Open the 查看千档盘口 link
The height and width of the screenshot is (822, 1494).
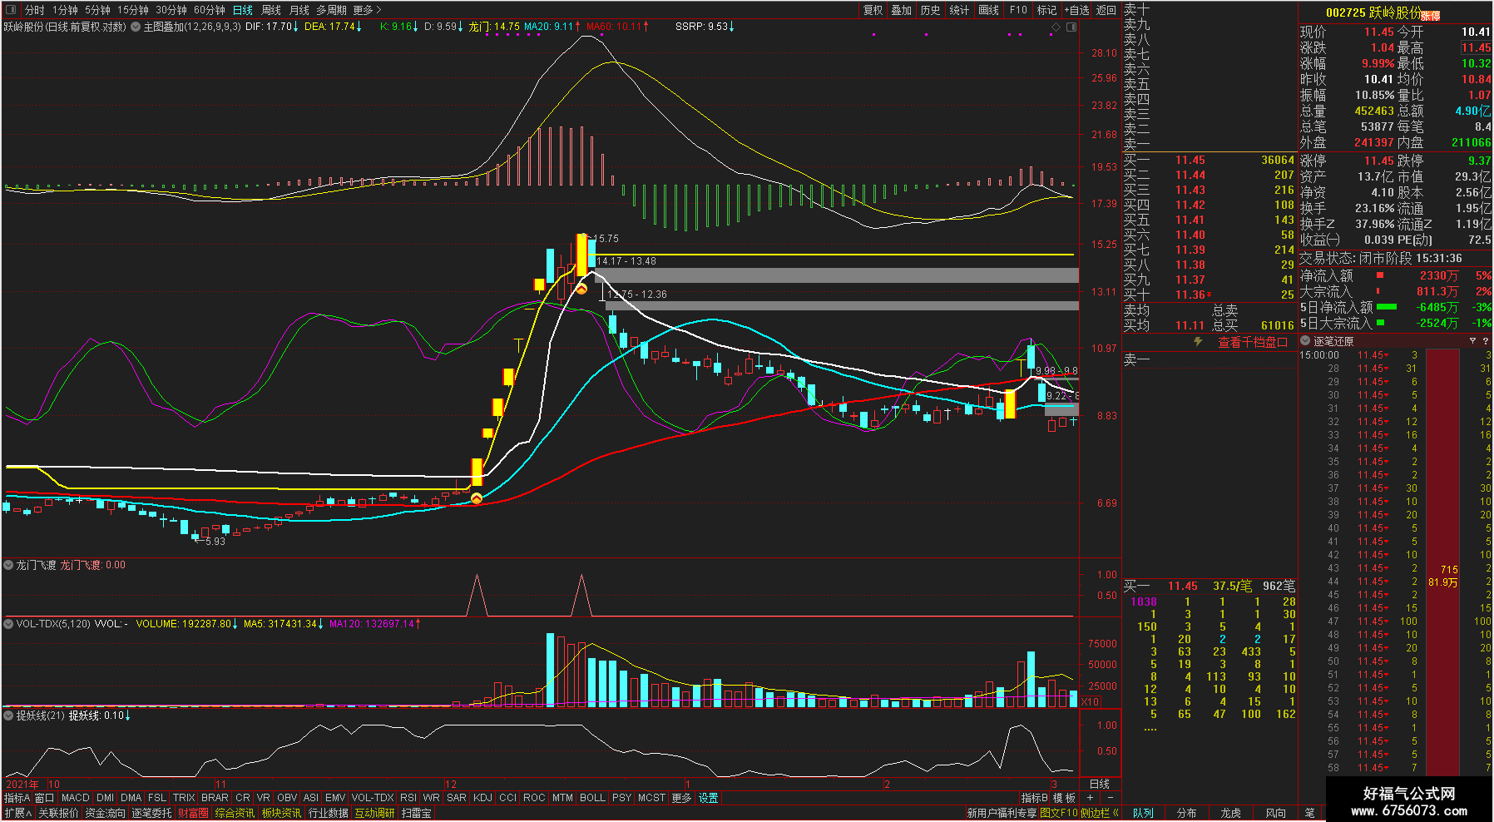tap(1253, 342)
